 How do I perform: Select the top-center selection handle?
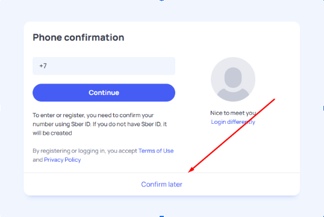tap(162, 1)
